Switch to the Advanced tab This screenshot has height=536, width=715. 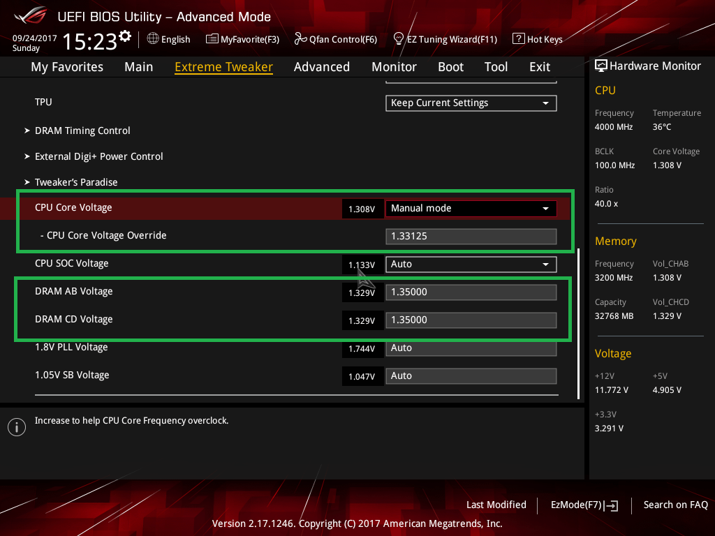pos(321,67)
